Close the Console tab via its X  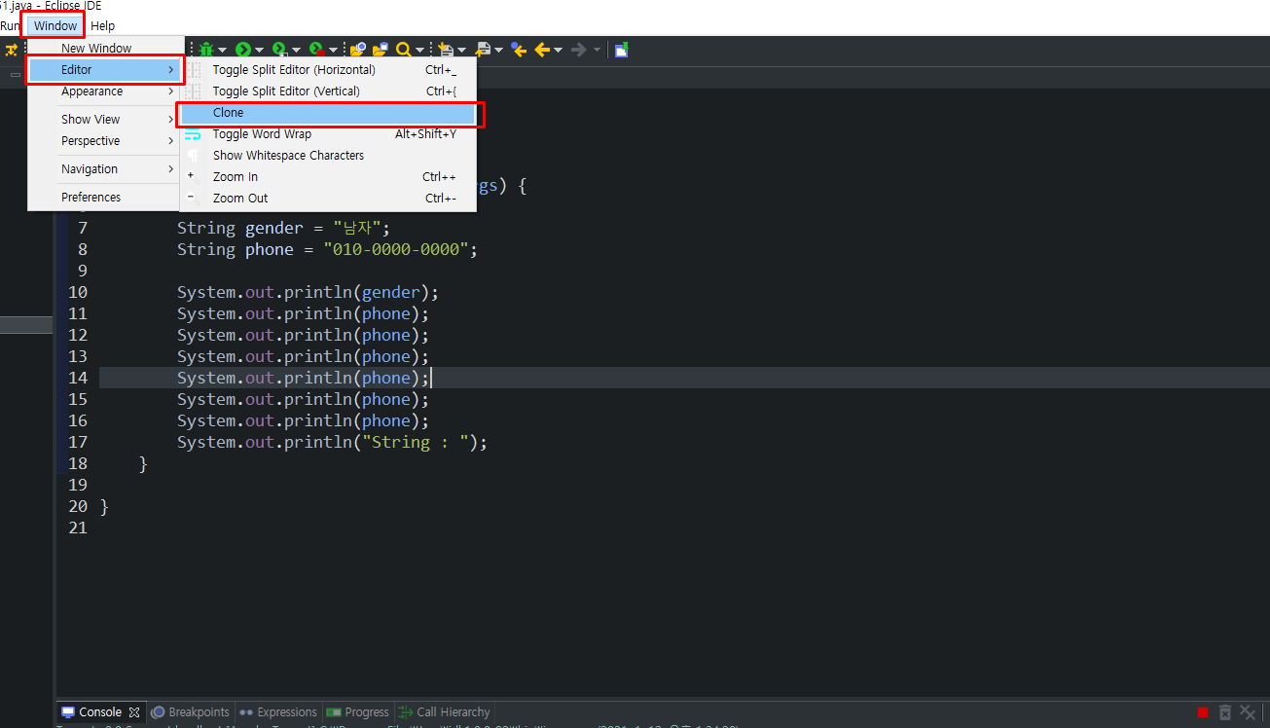click(x=134, y=712)
